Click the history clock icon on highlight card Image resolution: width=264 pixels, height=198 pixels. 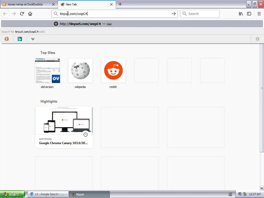pyautogui.click(x=86, y=134)
